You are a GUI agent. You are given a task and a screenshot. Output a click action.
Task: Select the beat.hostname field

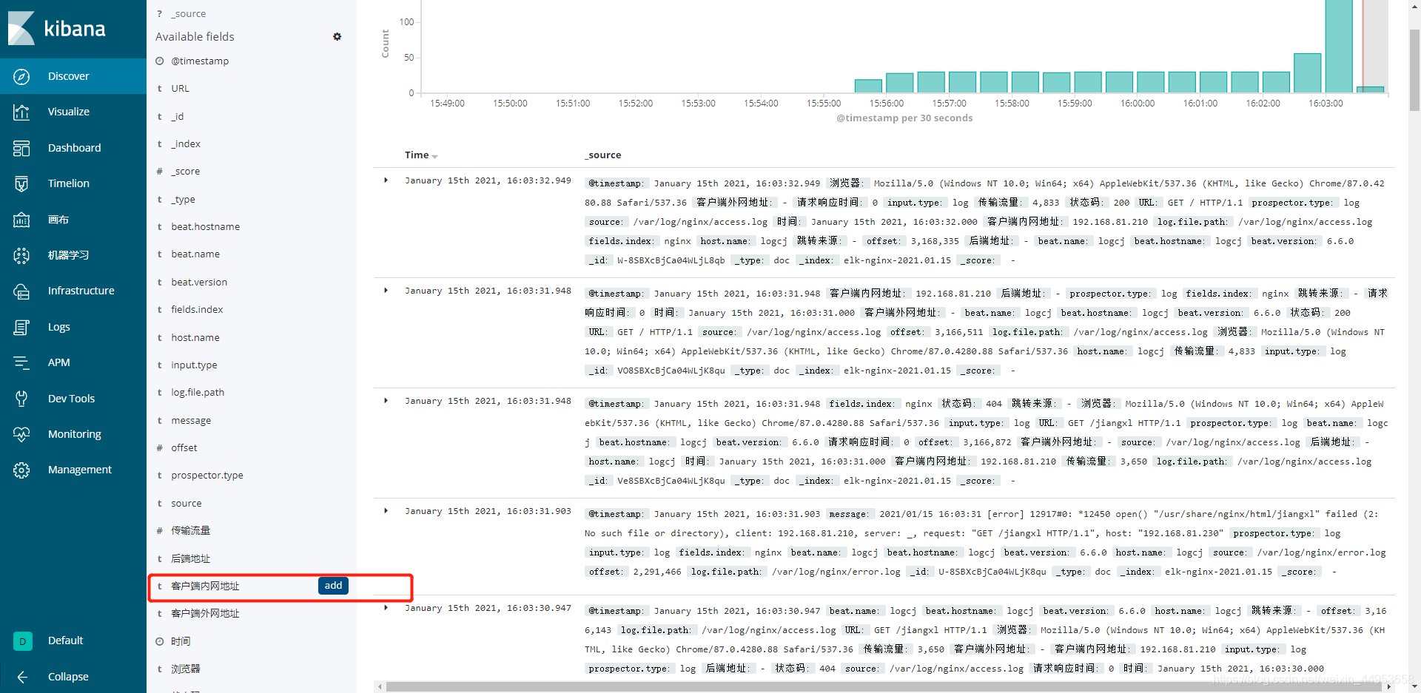coord(206,227)
